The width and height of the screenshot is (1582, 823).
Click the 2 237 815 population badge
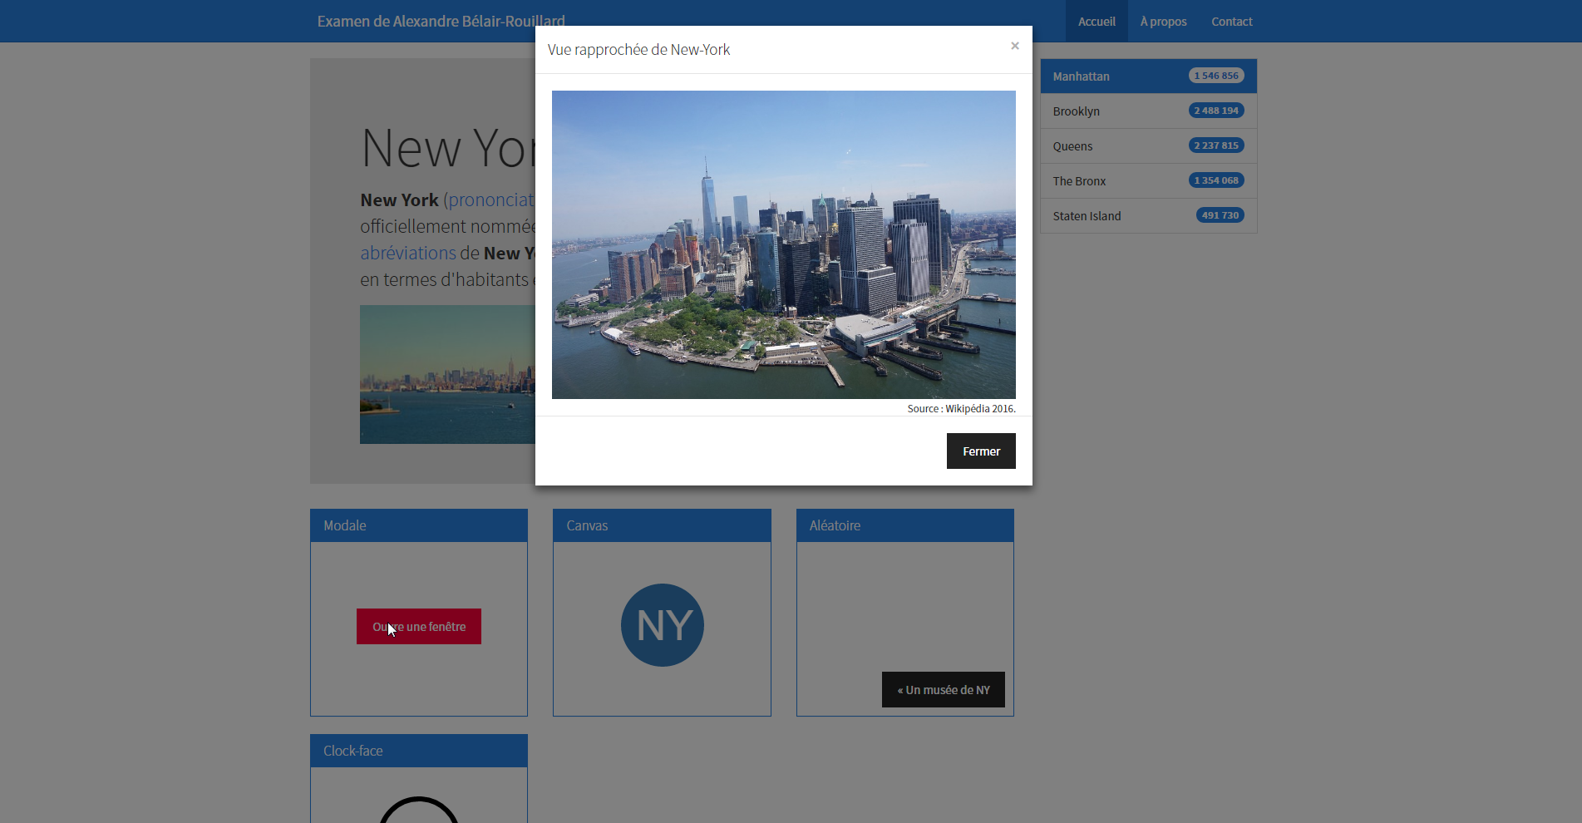(1216, 145)
